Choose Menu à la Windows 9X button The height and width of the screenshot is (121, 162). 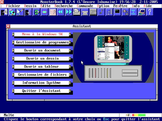(42, 34)
